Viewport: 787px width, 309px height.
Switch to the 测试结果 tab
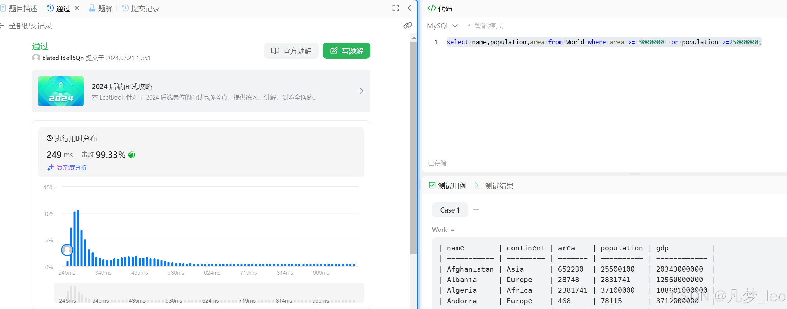[x=494, y=186]
